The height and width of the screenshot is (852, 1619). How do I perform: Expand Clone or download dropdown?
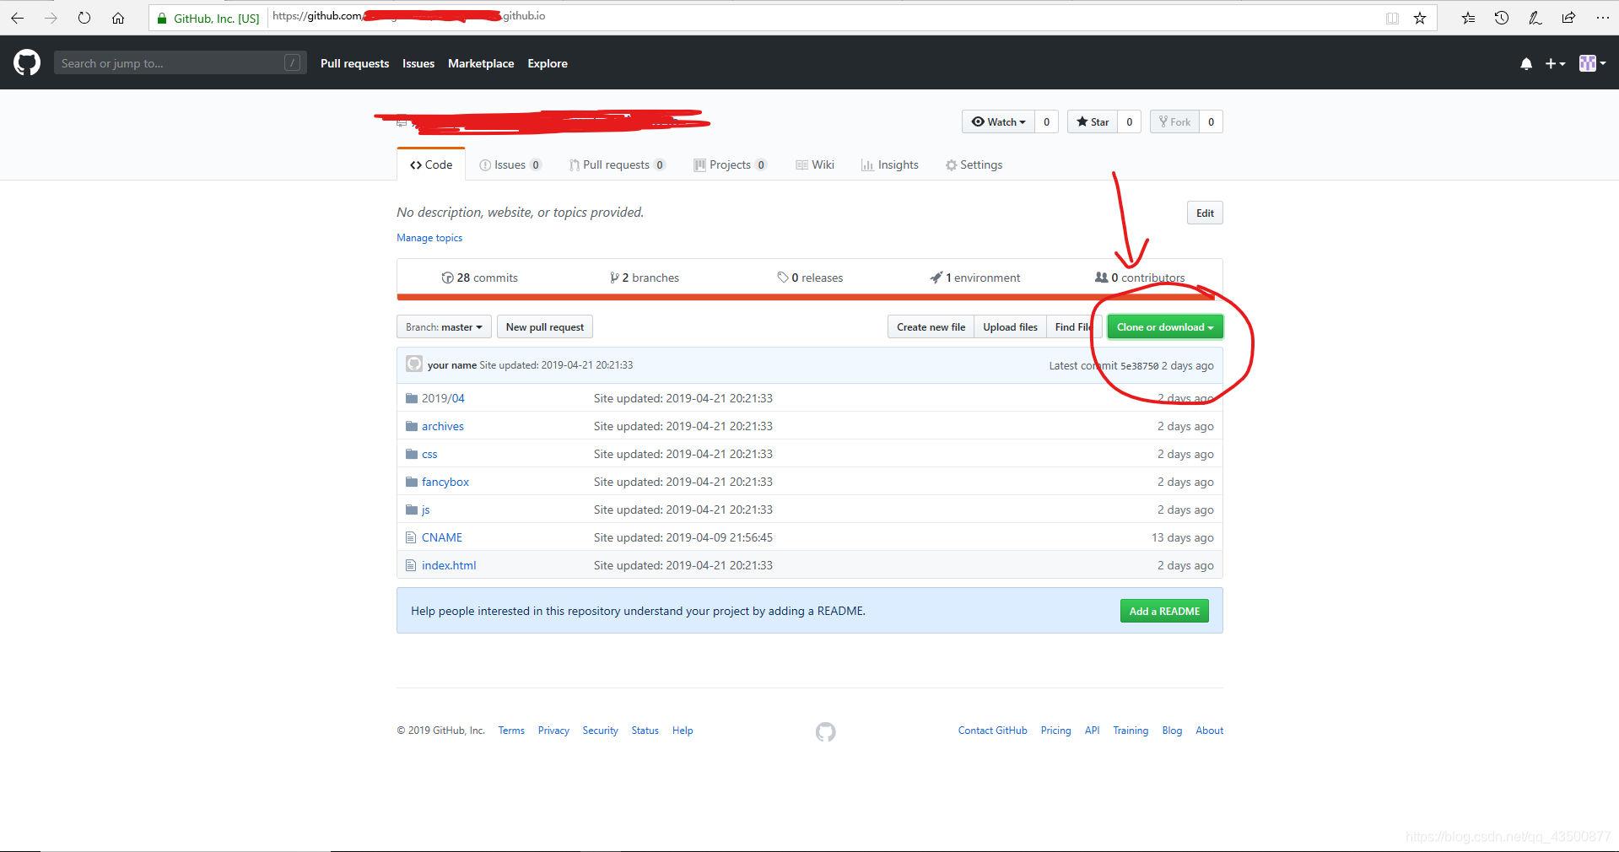[1165, 327]
